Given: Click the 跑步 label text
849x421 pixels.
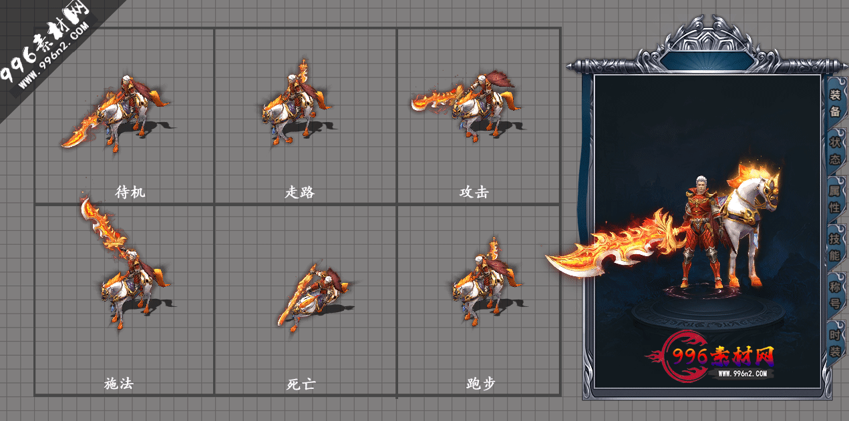Looking at the screenshot, I should click(481, 384).
